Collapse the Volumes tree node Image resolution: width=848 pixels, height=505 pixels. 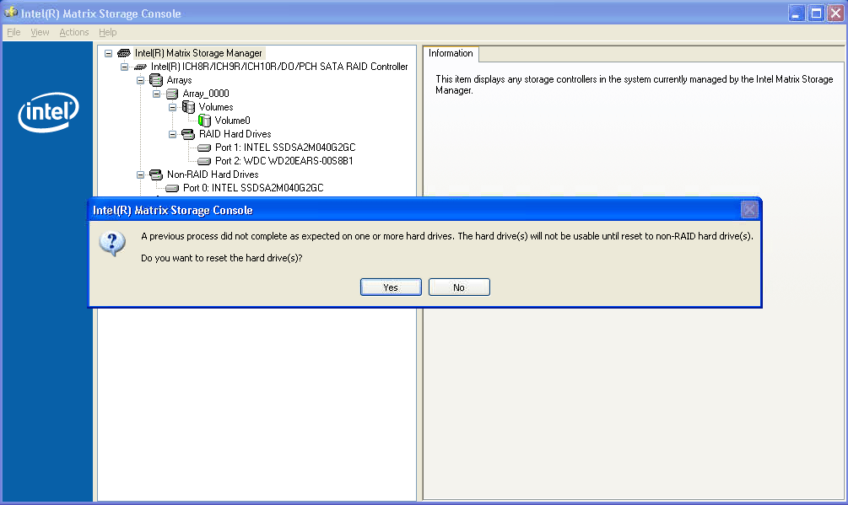coord(173,107)
